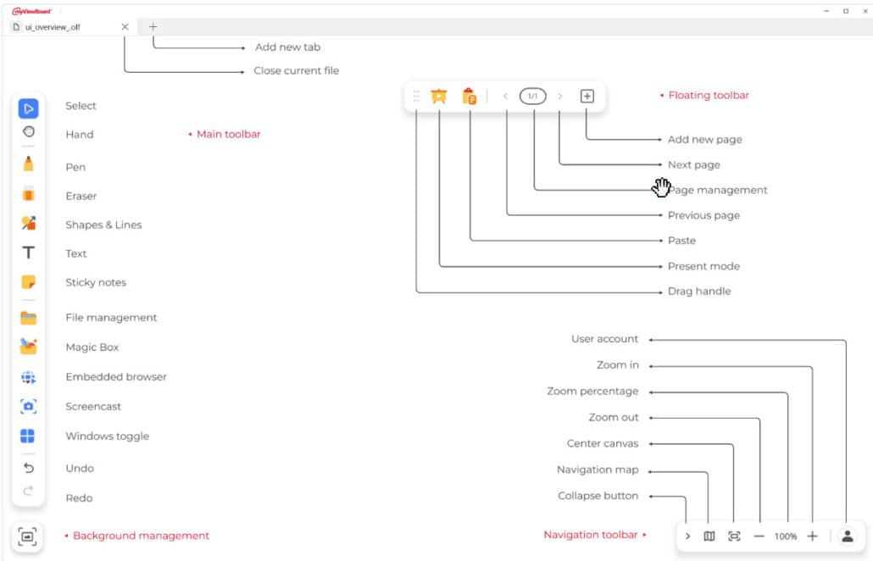Add a new tab with plus button

coord(153,27)
